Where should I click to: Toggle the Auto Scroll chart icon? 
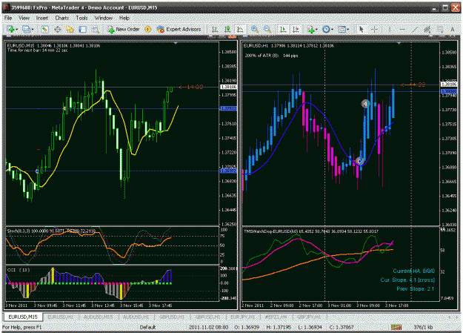[x=283, y=29]
